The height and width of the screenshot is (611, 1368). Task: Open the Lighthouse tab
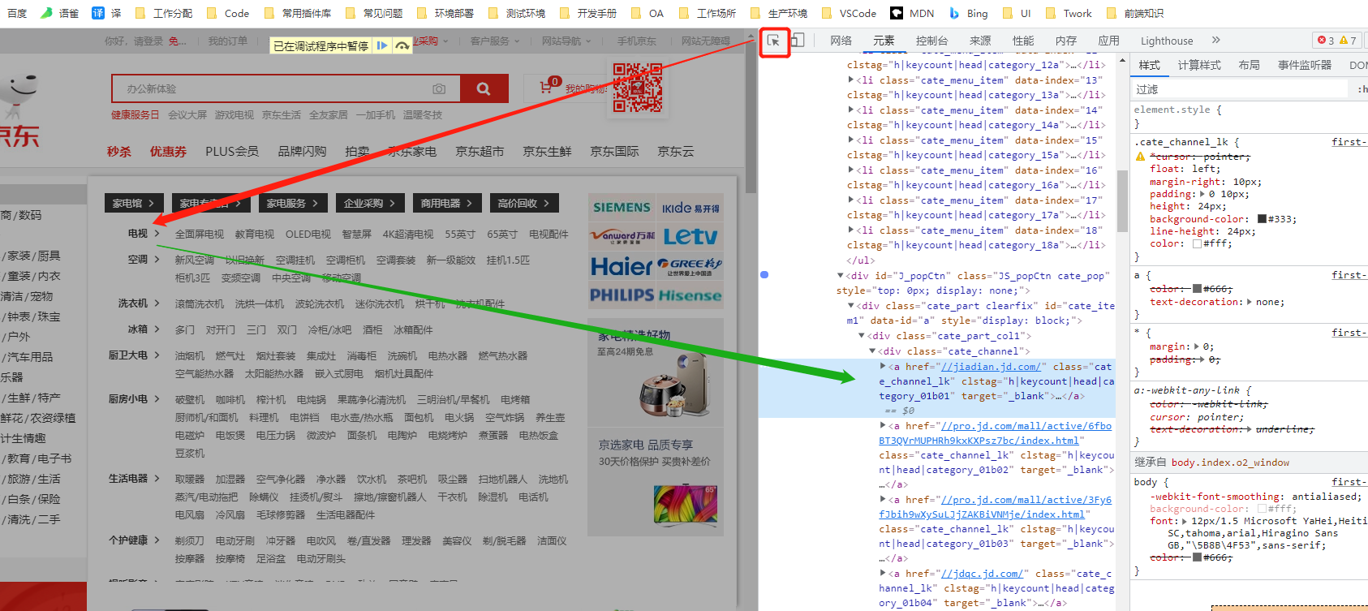point(1167,41)
